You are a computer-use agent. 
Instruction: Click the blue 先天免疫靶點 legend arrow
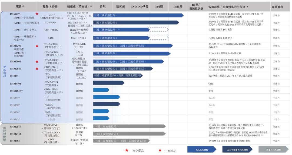click(x=202, y=149)
